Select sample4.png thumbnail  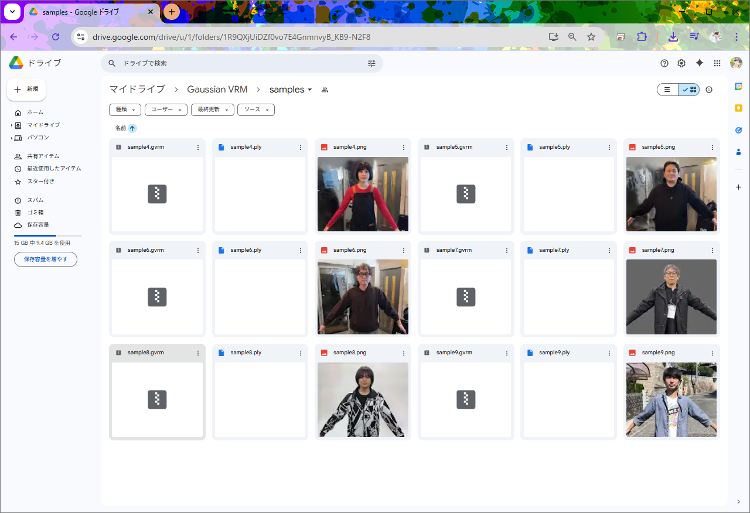tap(363, 194)
